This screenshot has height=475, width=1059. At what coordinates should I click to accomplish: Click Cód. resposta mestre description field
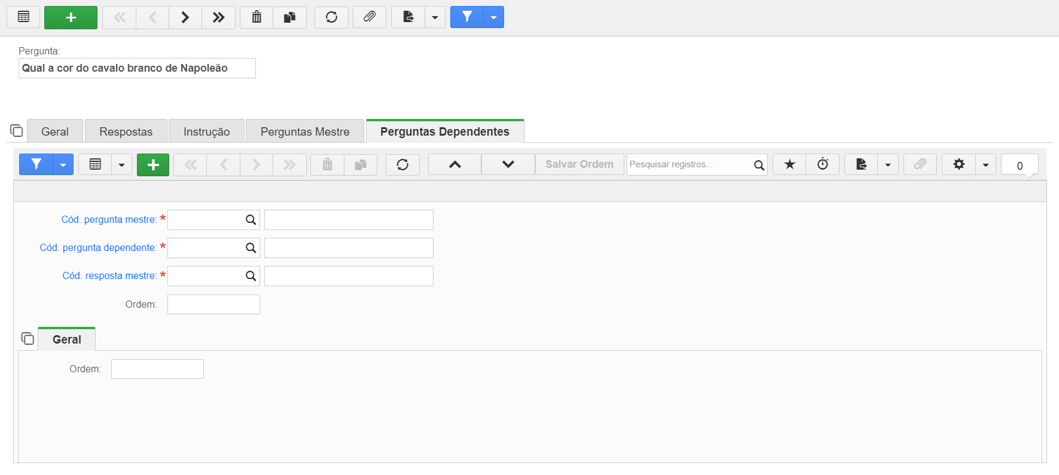click(349, 276)
